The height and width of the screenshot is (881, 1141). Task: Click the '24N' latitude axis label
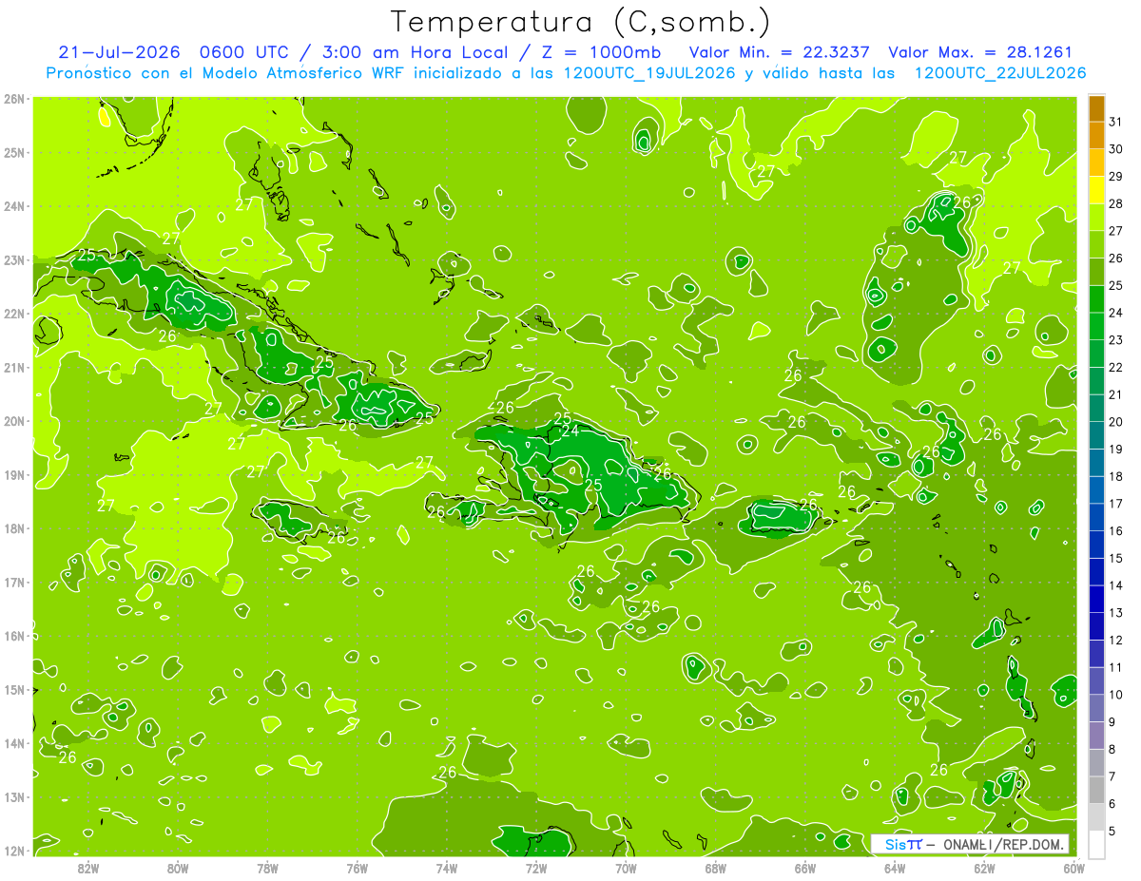click(x=14, y=206)
